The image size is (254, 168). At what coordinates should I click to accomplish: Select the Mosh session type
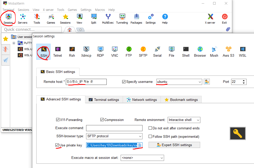click(214, 52)
